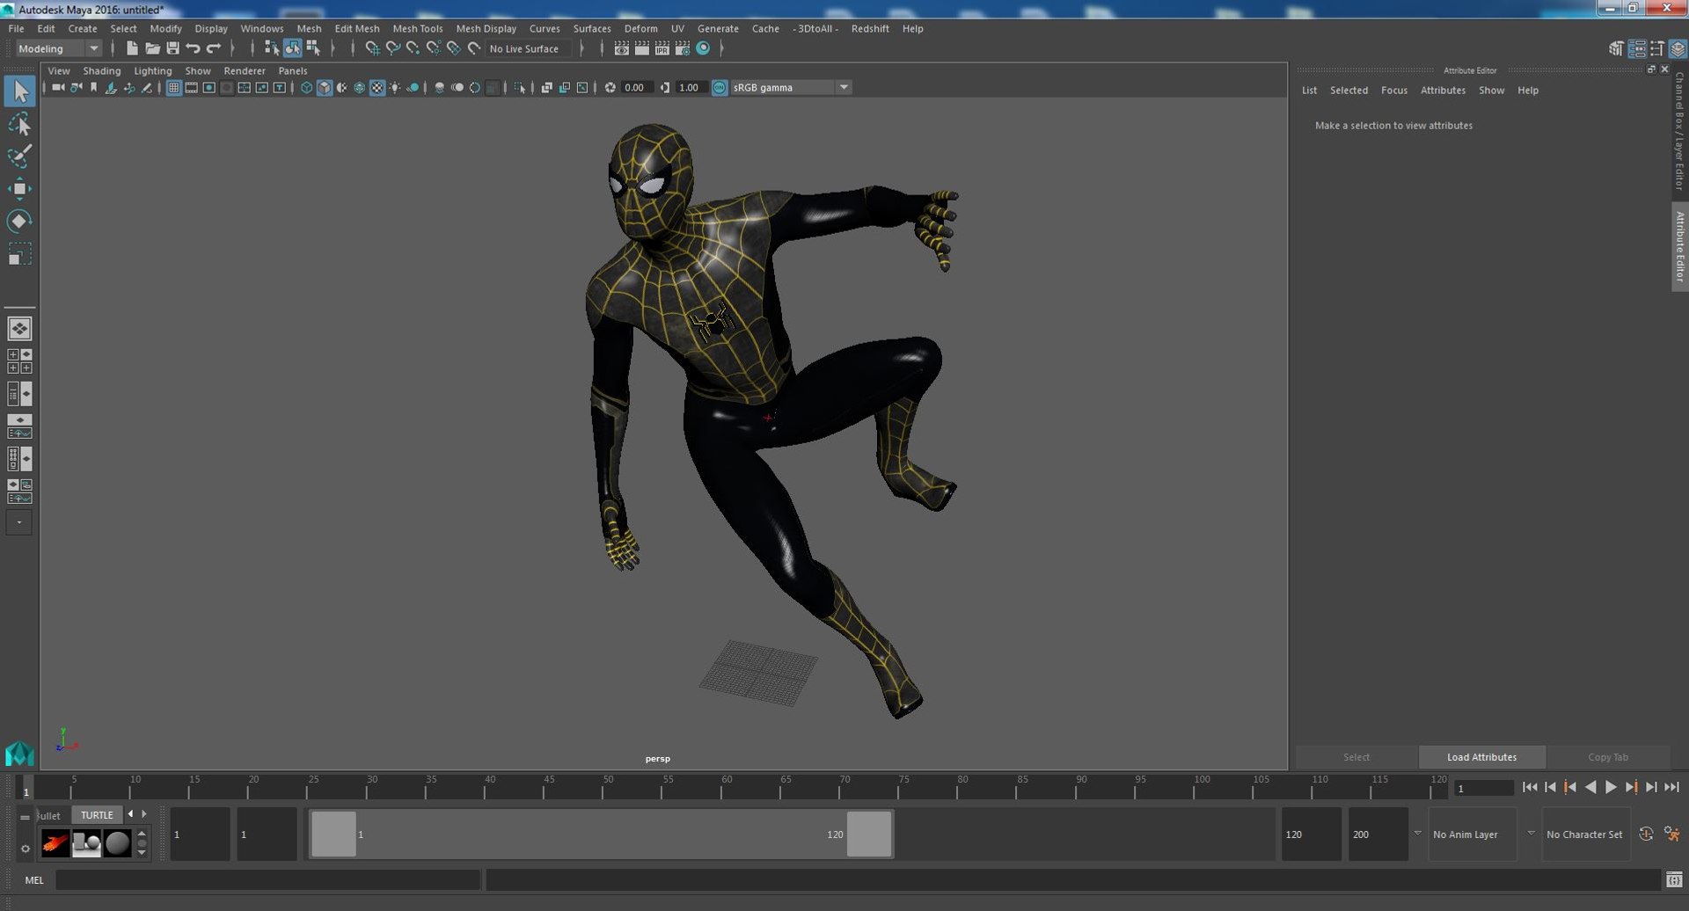Viewport: 1689px width, 911px height.
Task: Click the No Live Surface field
Action: (529, 48)
